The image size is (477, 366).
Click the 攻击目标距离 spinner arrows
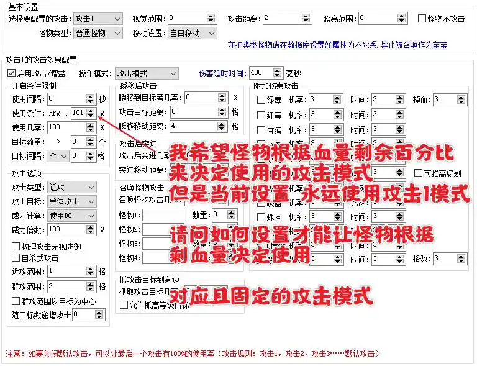pyautogui.click(x=222, y=112)
